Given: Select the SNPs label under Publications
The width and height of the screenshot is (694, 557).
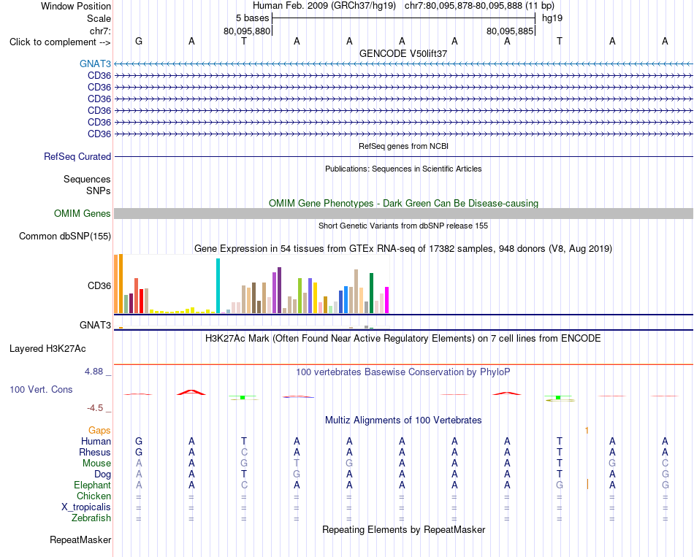Looking at the screenshot, I should point(99,191).
